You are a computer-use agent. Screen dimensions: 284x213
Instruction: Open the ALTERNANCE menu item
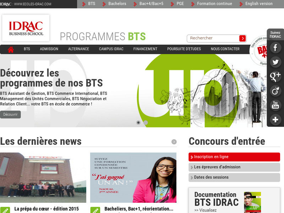tap(78, 49)
